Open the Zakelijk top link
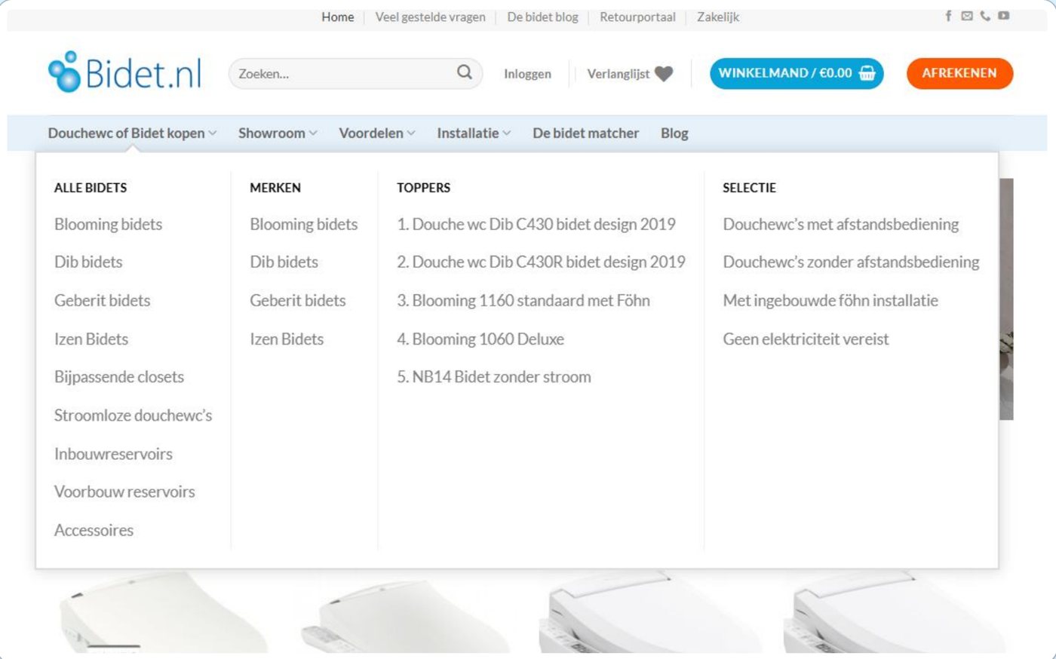The width and height of the screenshot is (1056, 659). (718, 17)
